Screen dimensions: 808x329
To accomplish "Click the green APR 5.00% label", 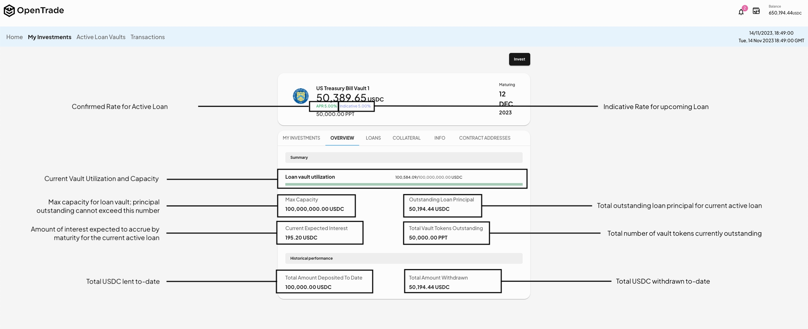I will (x=326, y=106).
